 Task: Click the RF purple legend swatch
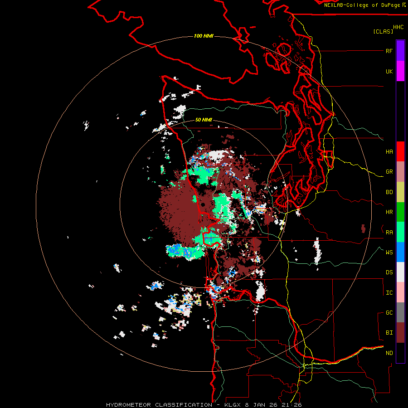[x=400, y=51]
